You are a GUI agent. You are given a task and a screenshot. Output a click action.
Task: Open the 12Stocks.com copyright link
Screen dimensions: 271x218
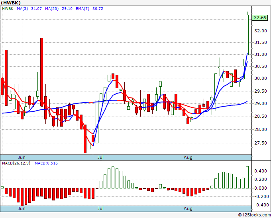click(x=254, y=215)
